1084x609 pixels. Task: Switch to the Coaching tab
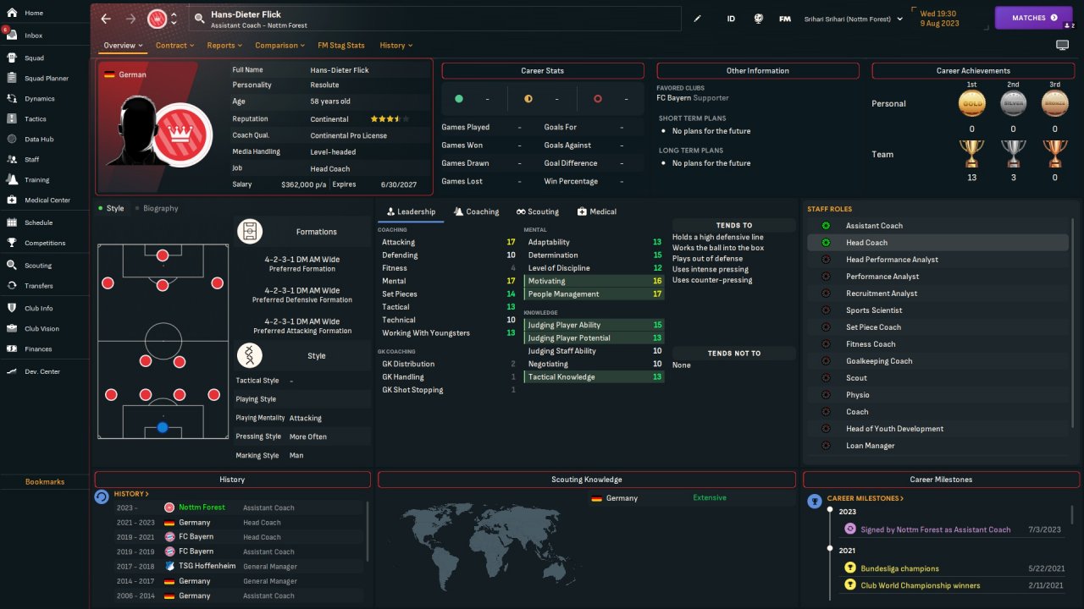tap(476, 211)
